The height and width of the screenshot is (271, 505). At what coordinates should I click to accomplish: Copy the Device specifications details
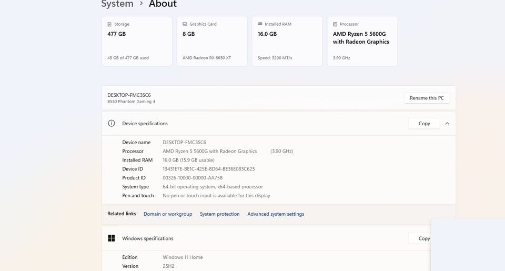424,124
